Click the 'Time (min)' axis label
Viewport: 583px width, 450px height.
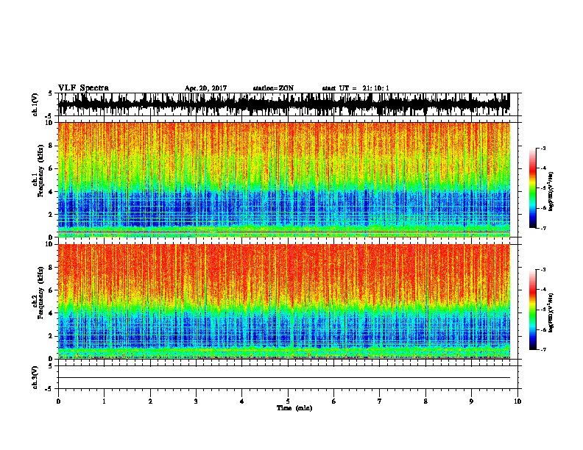[294, 408]
